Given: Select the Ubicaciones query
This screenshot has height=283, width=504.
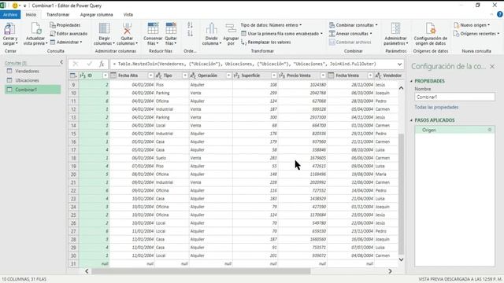Looking at the screenshot, I should click(x=32, y=80).
